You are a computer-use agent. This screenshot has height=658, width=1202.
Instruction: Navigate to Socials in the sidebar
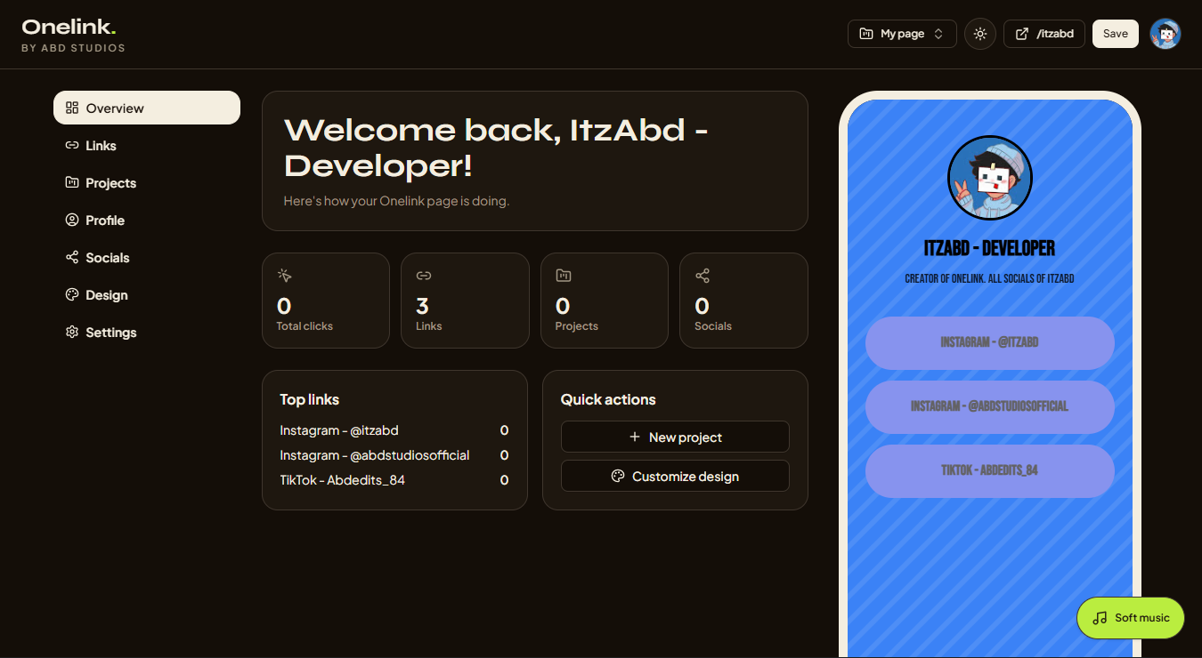click(x=147, y=257)
